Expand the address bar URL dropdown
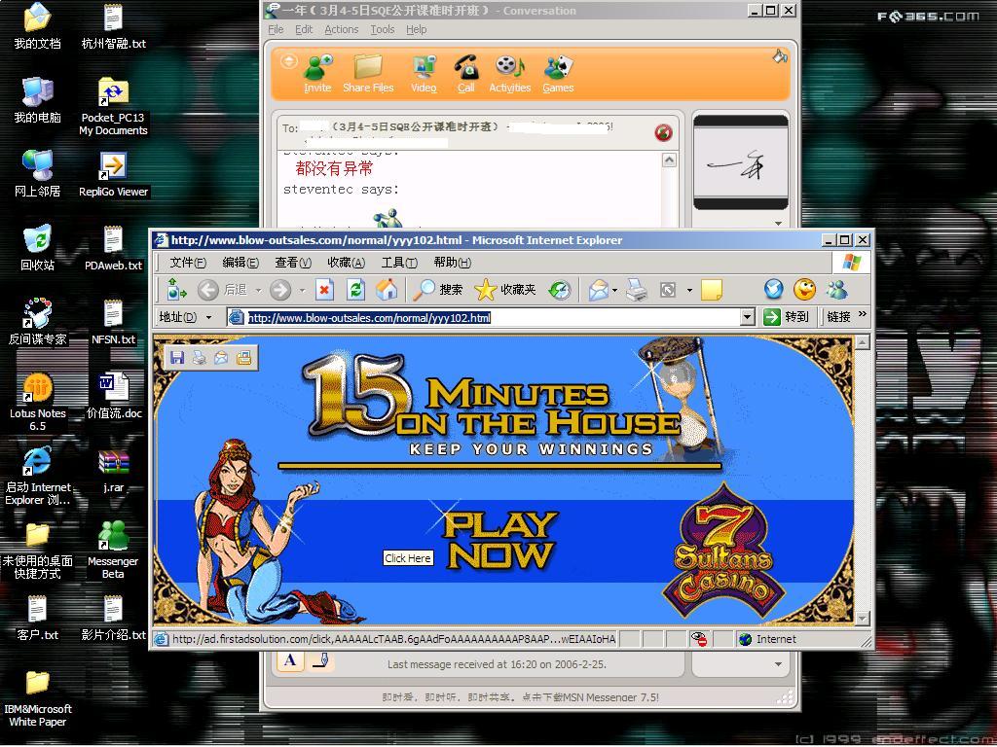 click(x=747, y=317)
